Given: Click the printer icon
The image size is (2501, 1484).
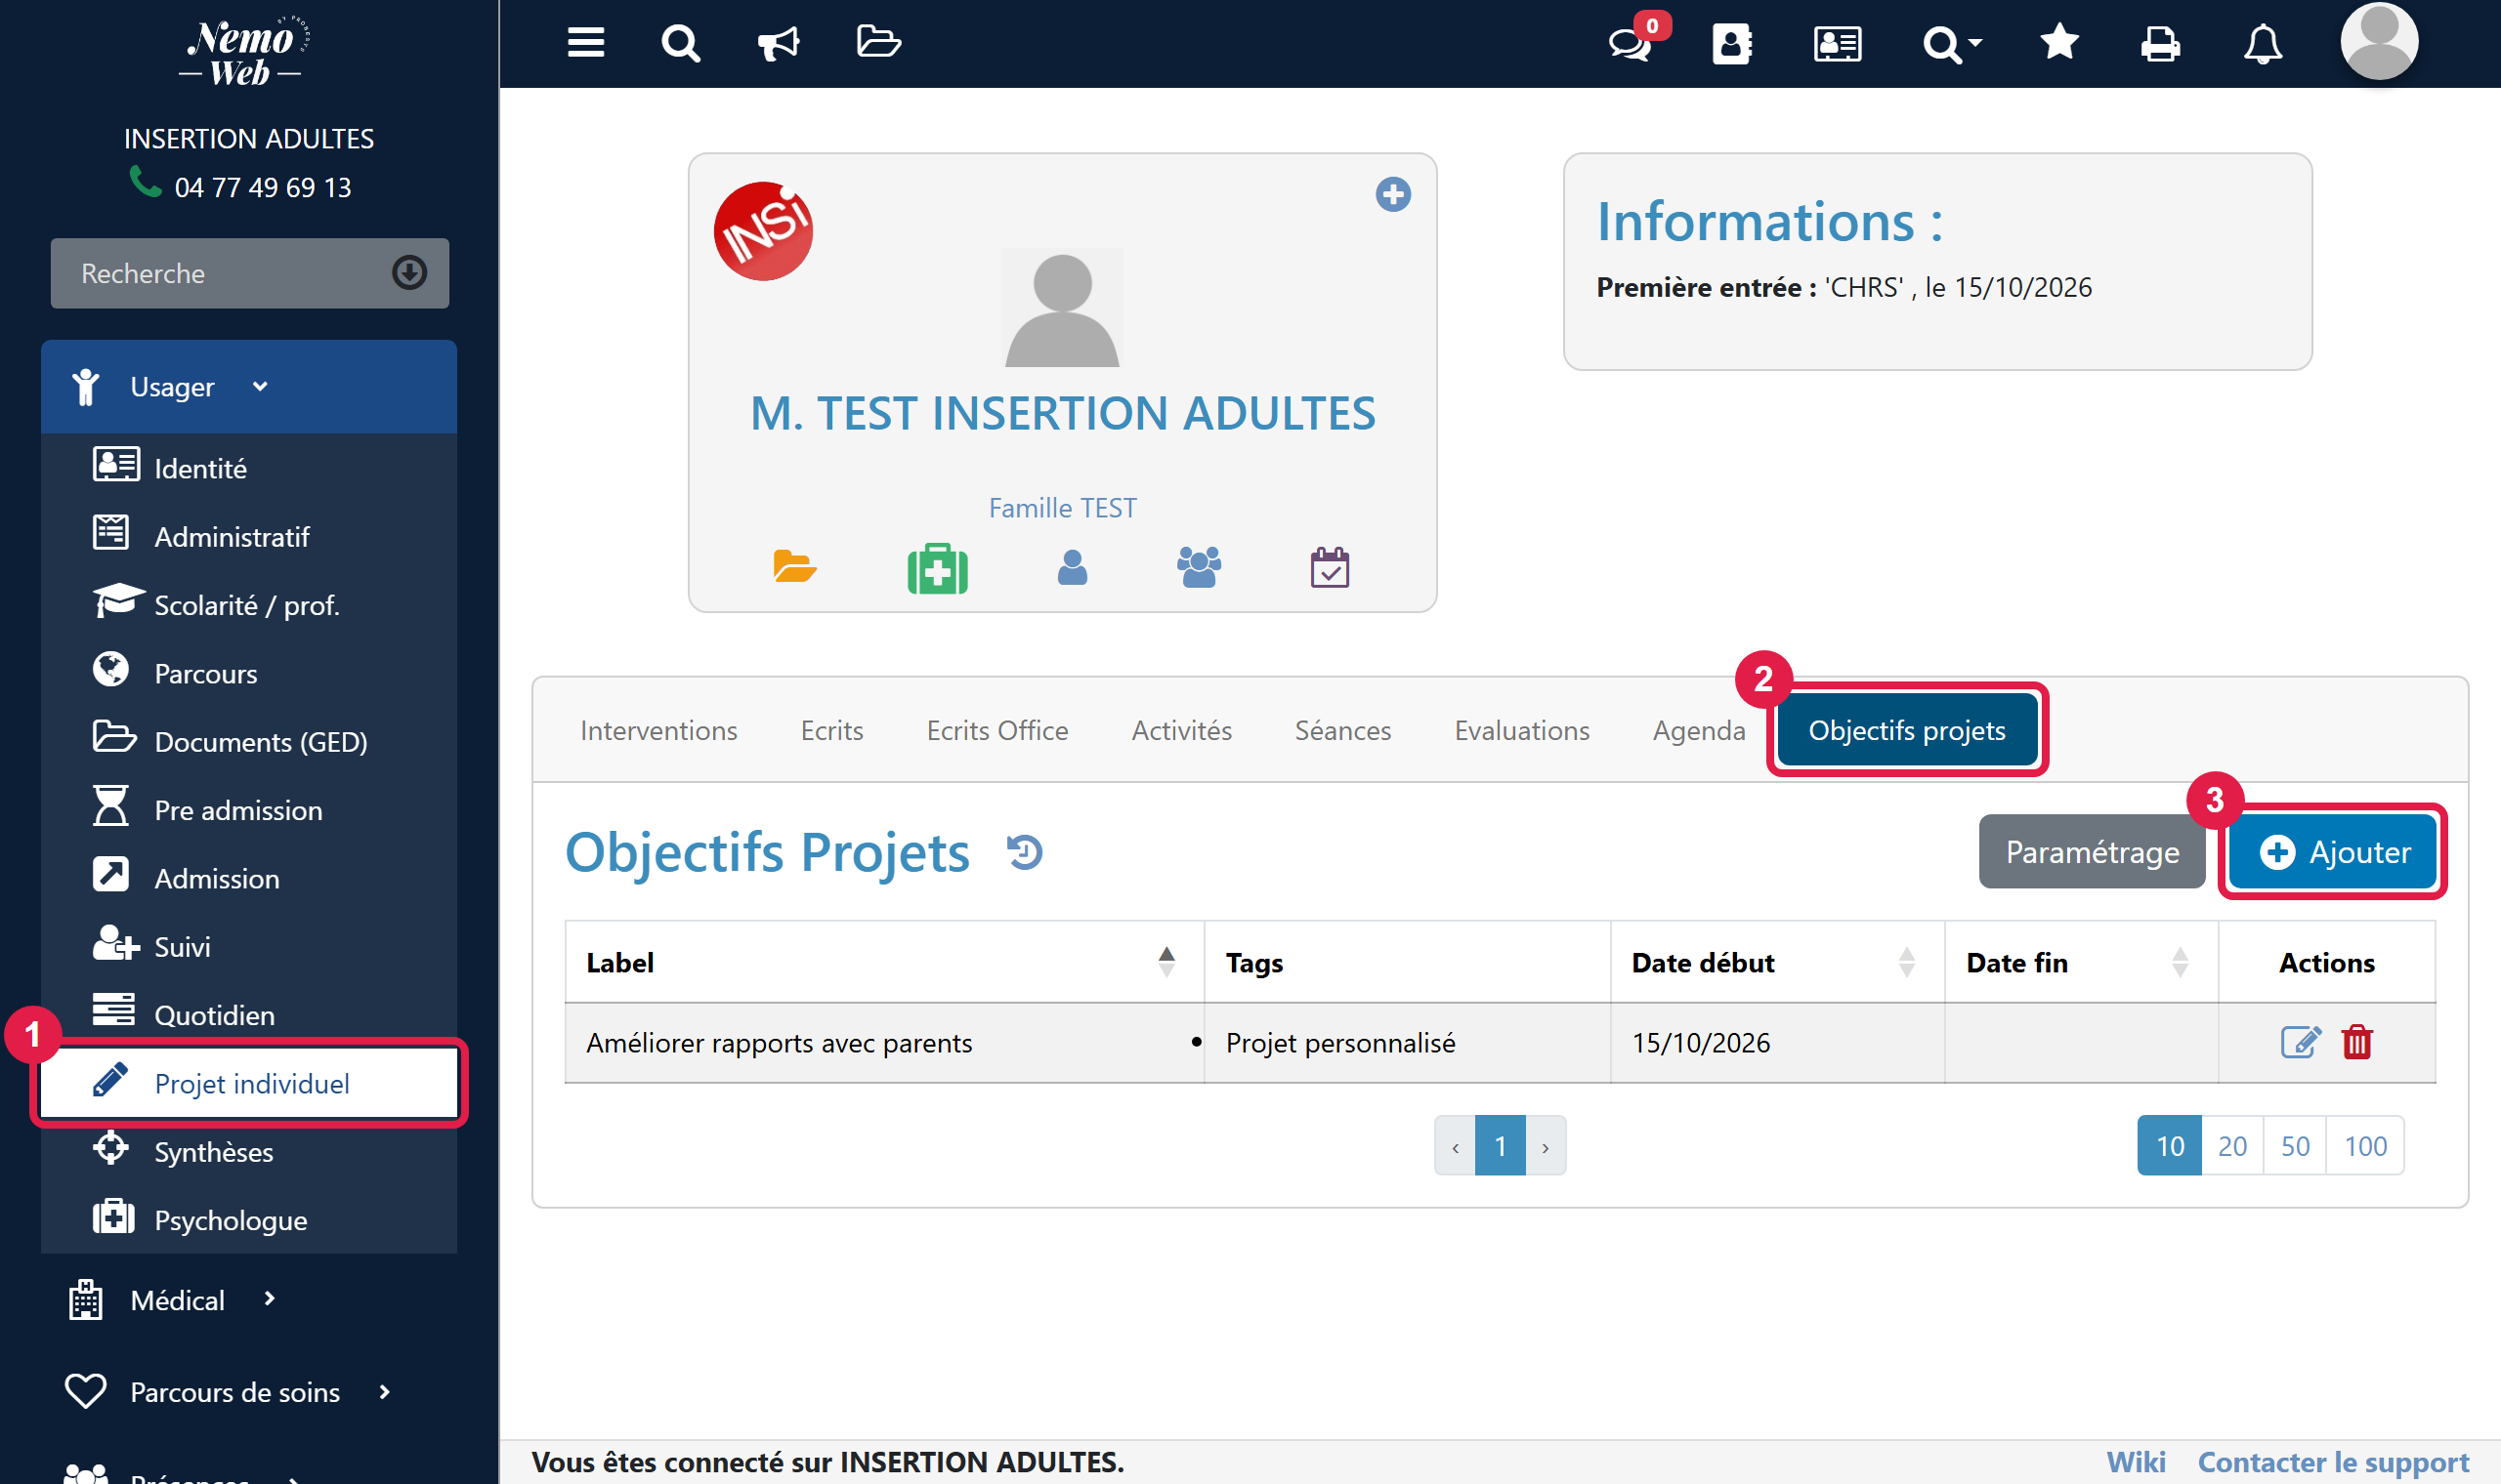Looking at the screenshot, I should tap(2160, 44).
